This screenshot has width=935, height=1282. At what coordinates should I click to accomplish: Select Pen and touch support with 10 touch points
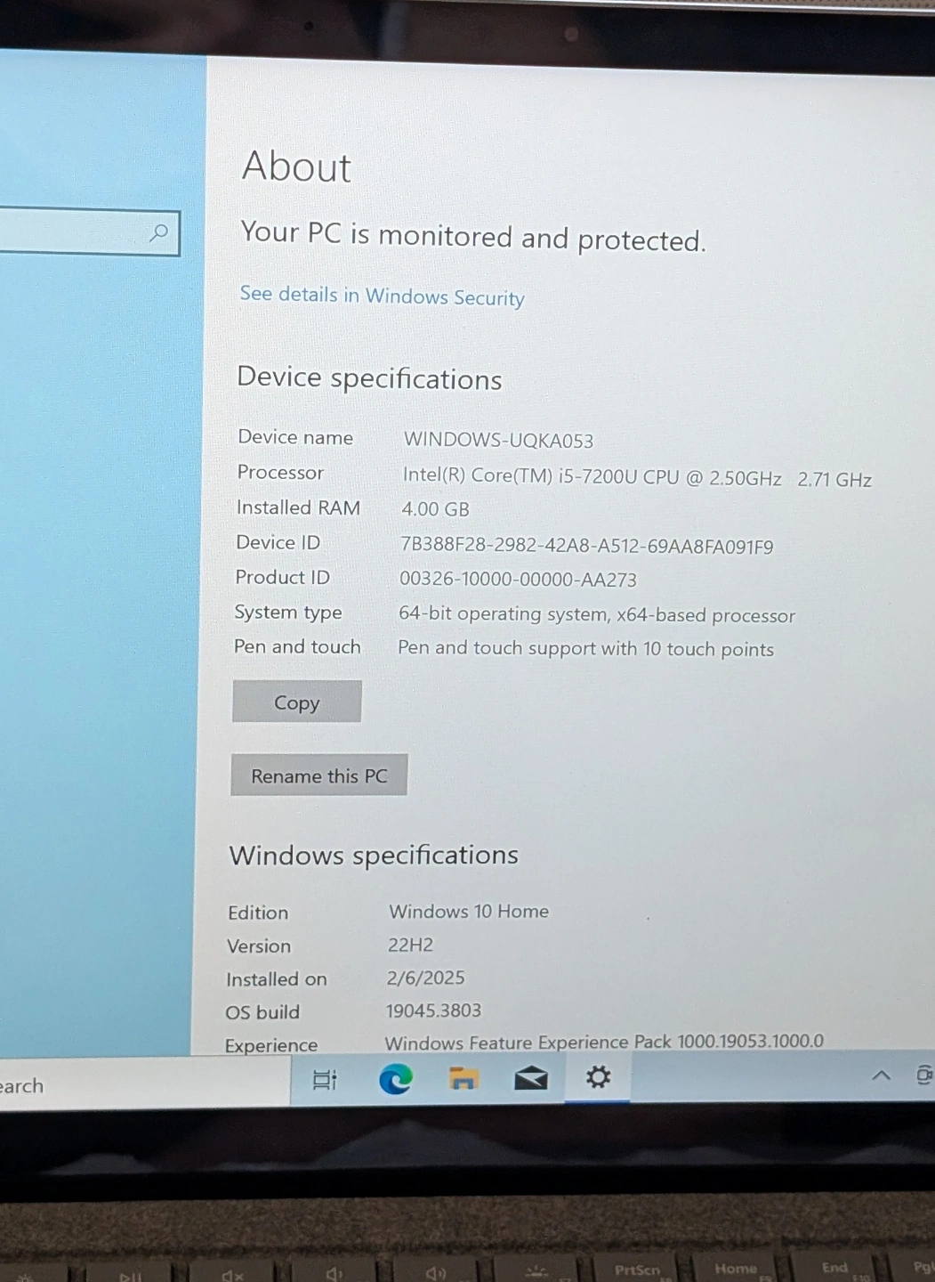click(585, 649)
